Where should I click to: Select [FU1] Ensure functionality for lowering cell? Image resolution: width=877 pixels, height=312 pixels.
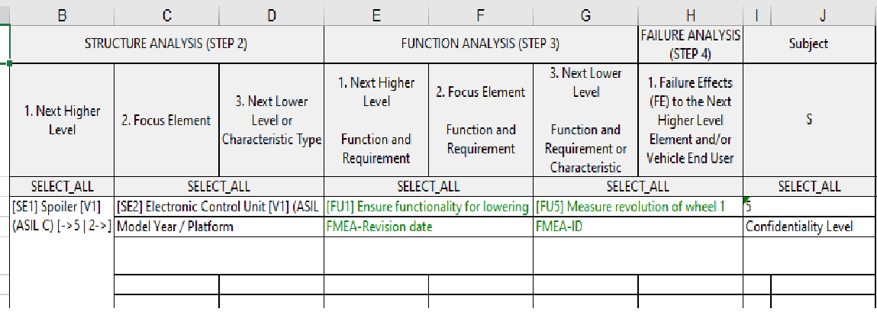pos(428,207)
